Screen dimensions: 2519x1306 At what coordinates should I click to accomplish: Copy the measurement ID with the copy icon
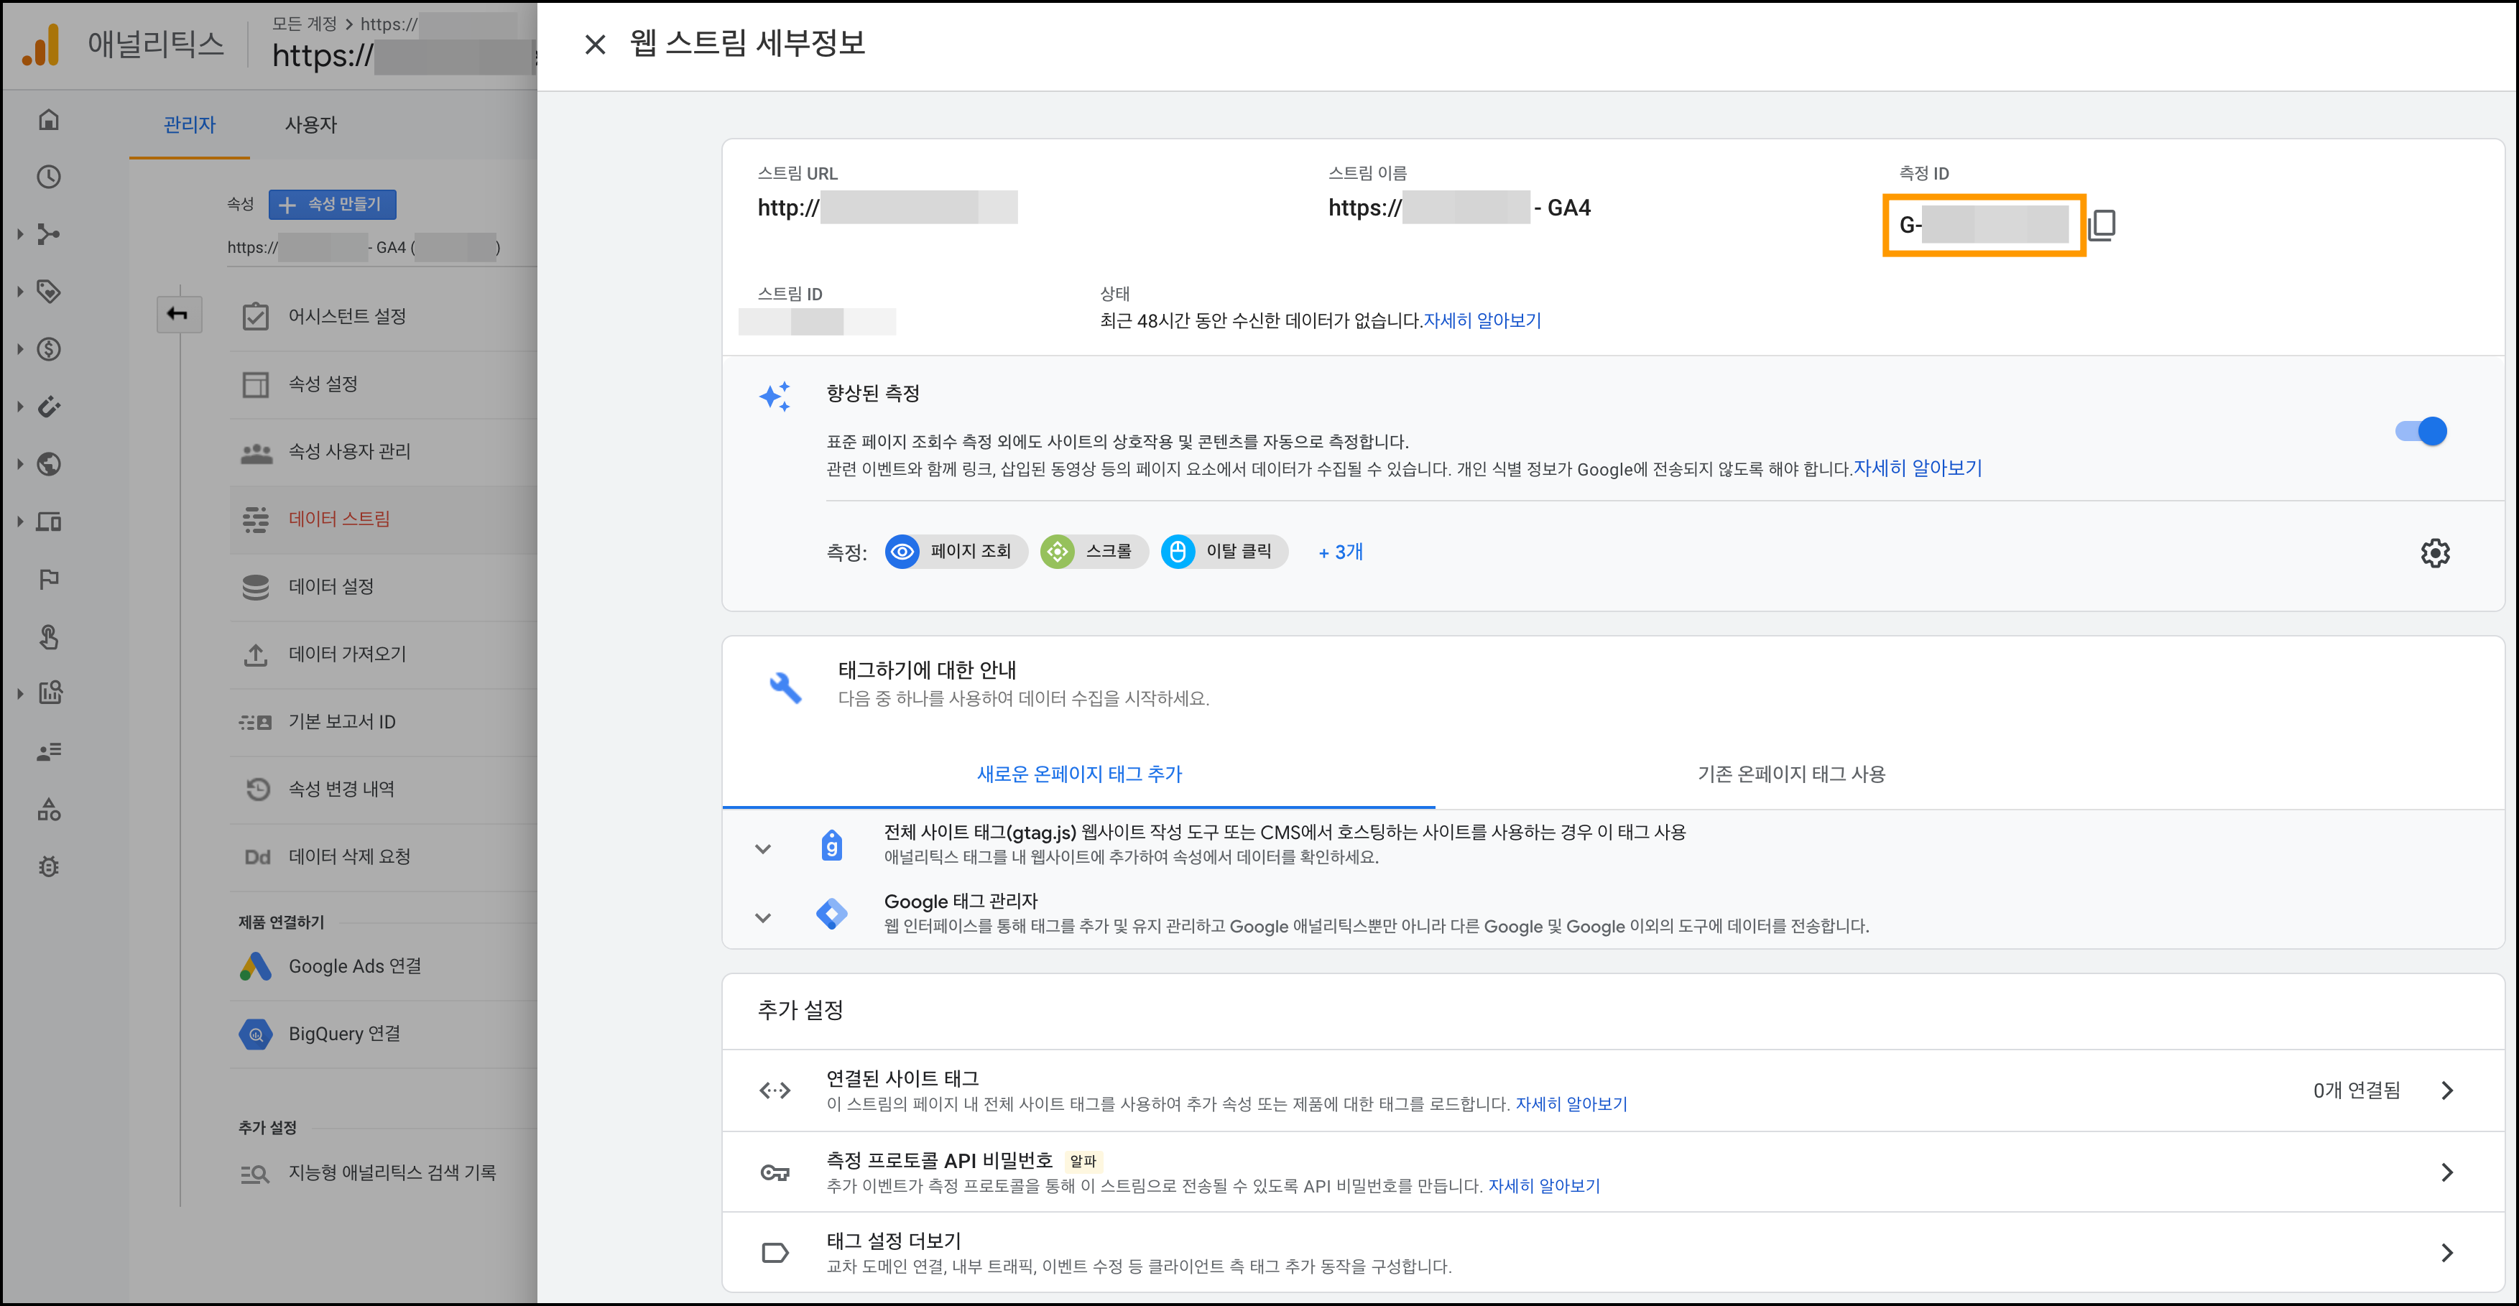click(x=2102, y=225)
